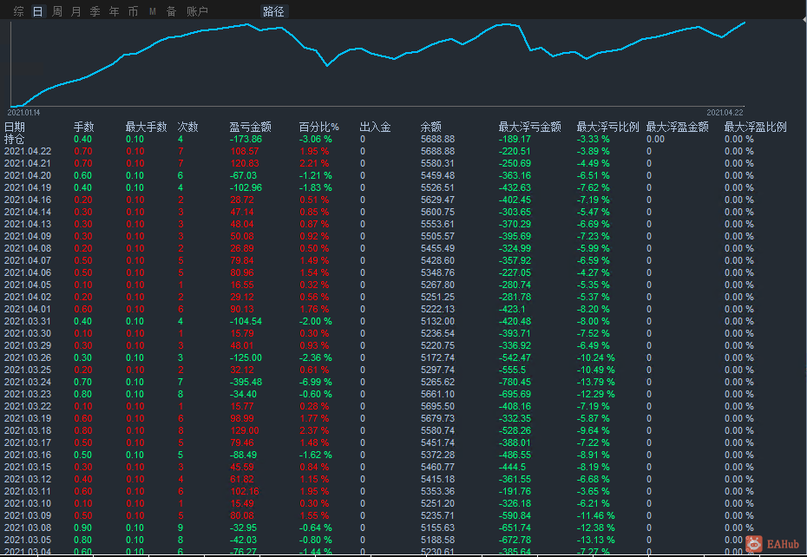Select the 2021.03.24 row

click(x=28, y=381)
